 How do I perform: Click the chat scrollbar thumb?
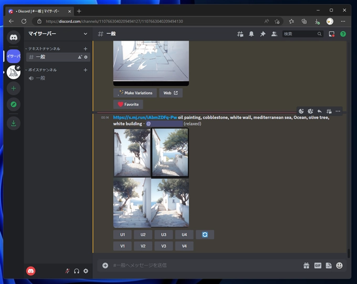pyautogui.click(x=349, y=254)
